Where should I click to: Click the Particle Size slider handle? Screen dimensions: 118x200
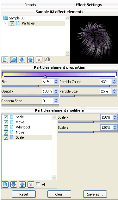click(x=74, y=96)
